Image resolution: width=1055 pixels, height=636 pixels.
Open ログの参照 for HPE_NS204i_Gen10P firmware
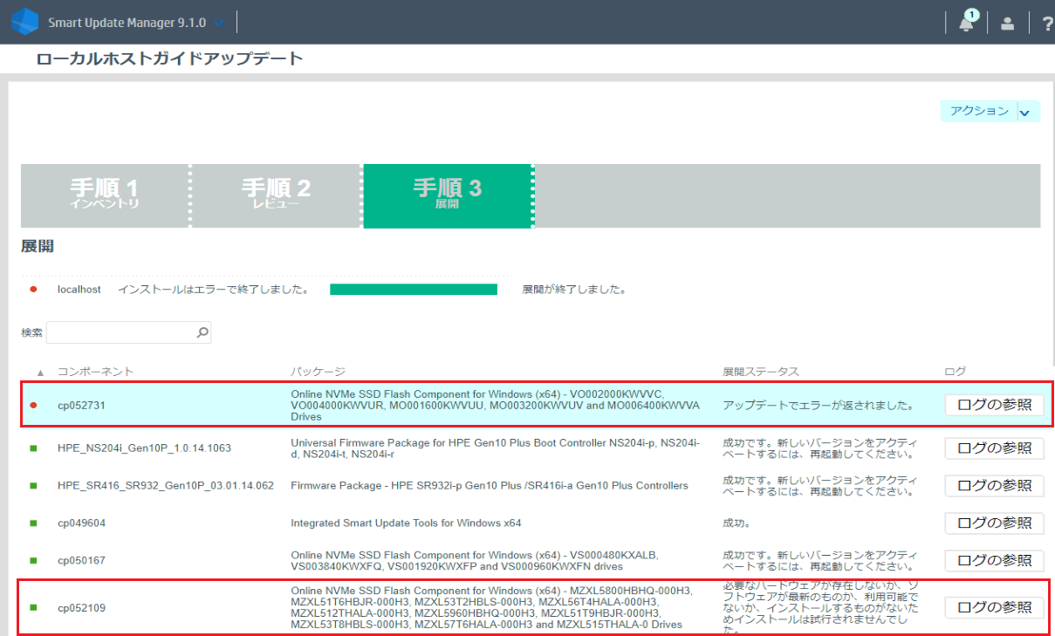click(x=994, y=448)
